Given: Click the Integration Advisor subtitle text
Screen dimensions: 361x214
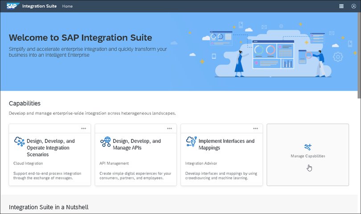Looking at the screenshot, I should [x=201, y=163].
